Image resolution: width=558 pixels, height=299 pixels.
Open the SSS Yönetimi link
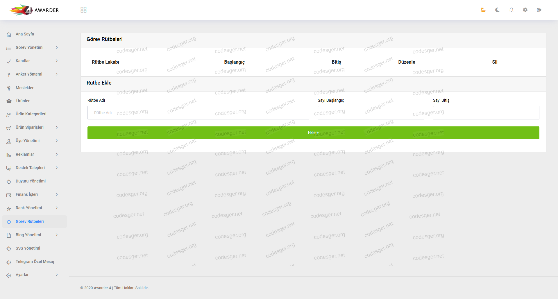[x=28, y=248]
